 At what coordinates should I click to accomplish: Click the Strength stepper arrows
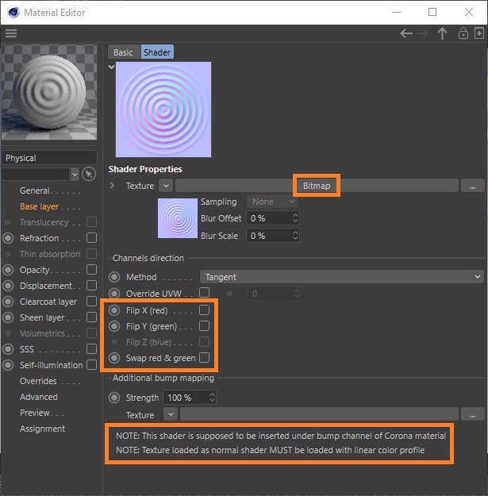click(x=212, y=397)
